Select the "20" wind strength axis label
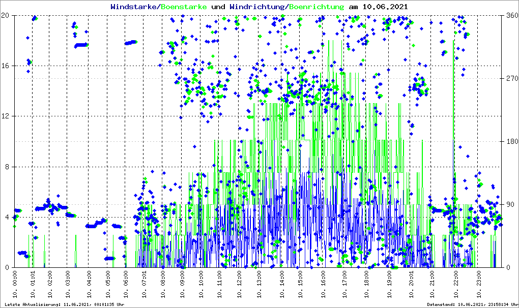 click(5, 15)
